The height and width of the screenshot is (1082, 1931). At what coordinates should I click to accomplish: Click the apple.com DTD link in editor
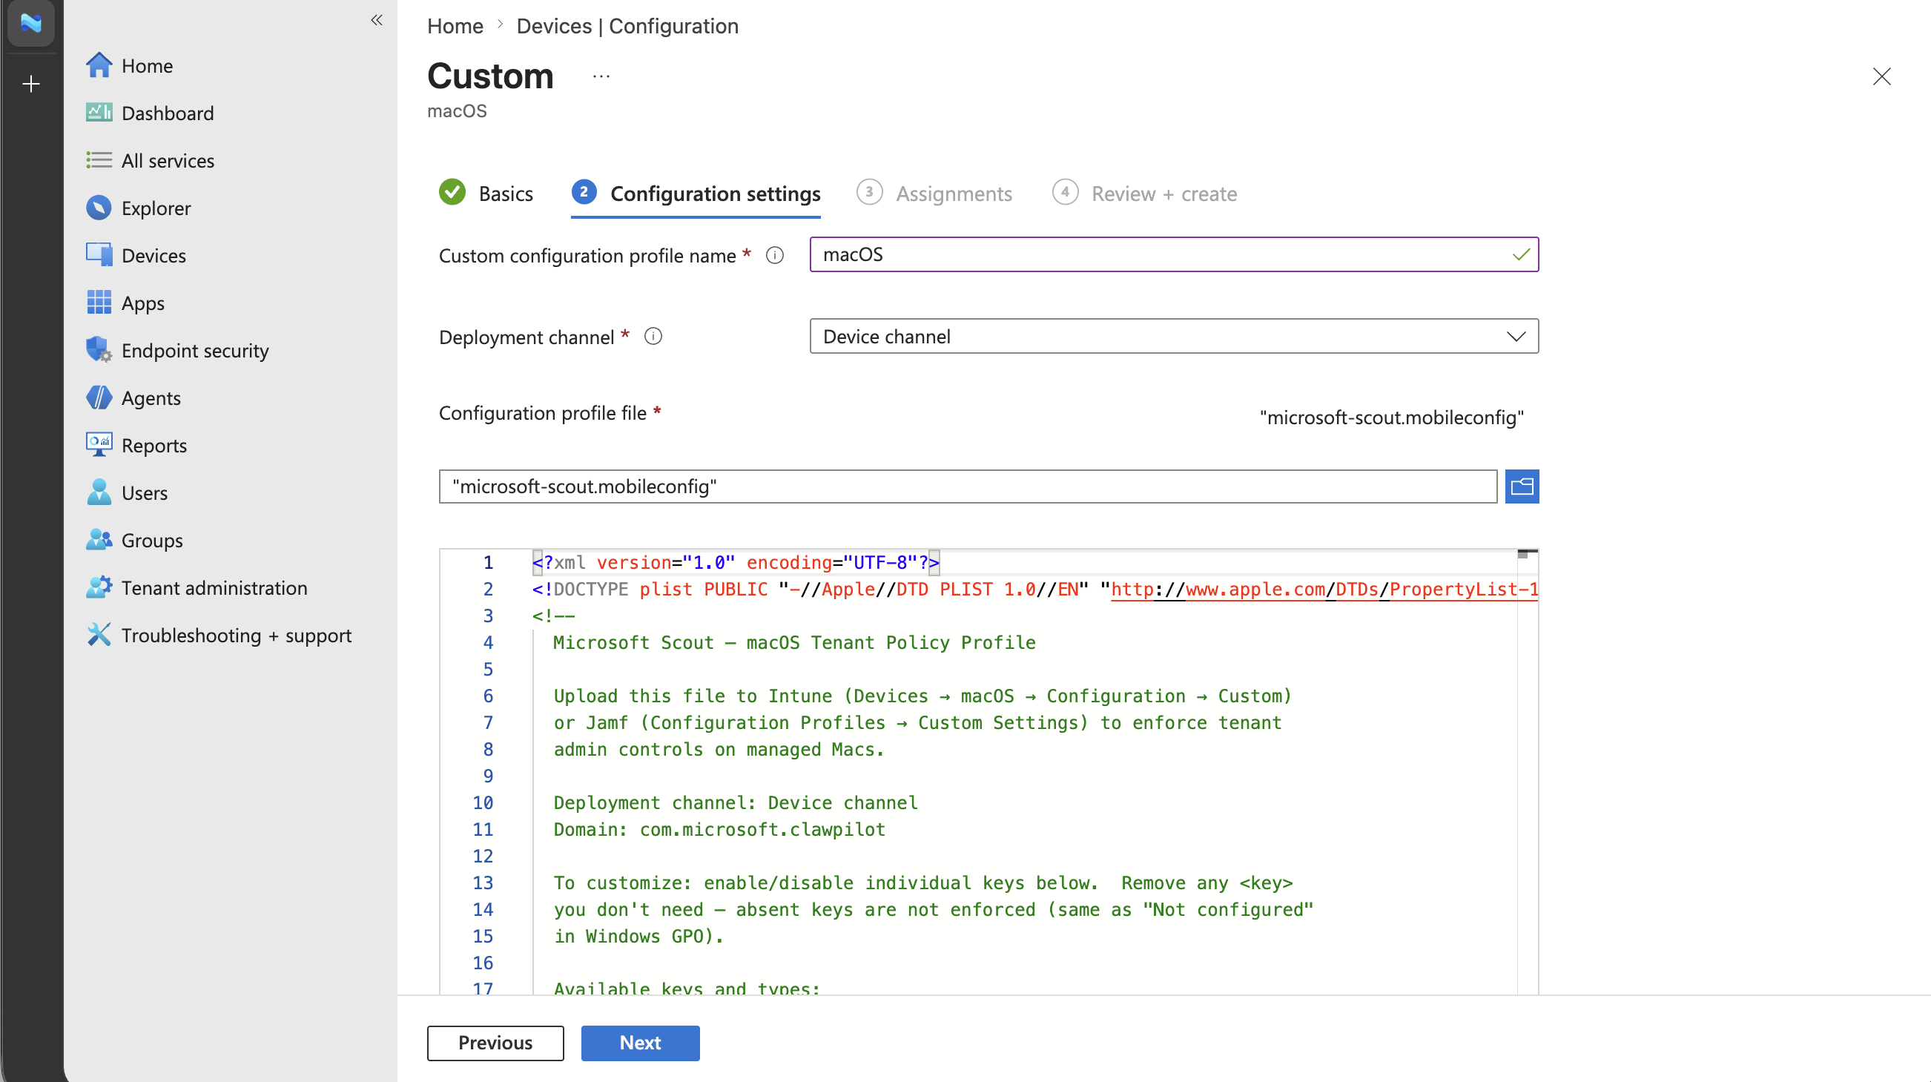click(x=1324, y=590)
